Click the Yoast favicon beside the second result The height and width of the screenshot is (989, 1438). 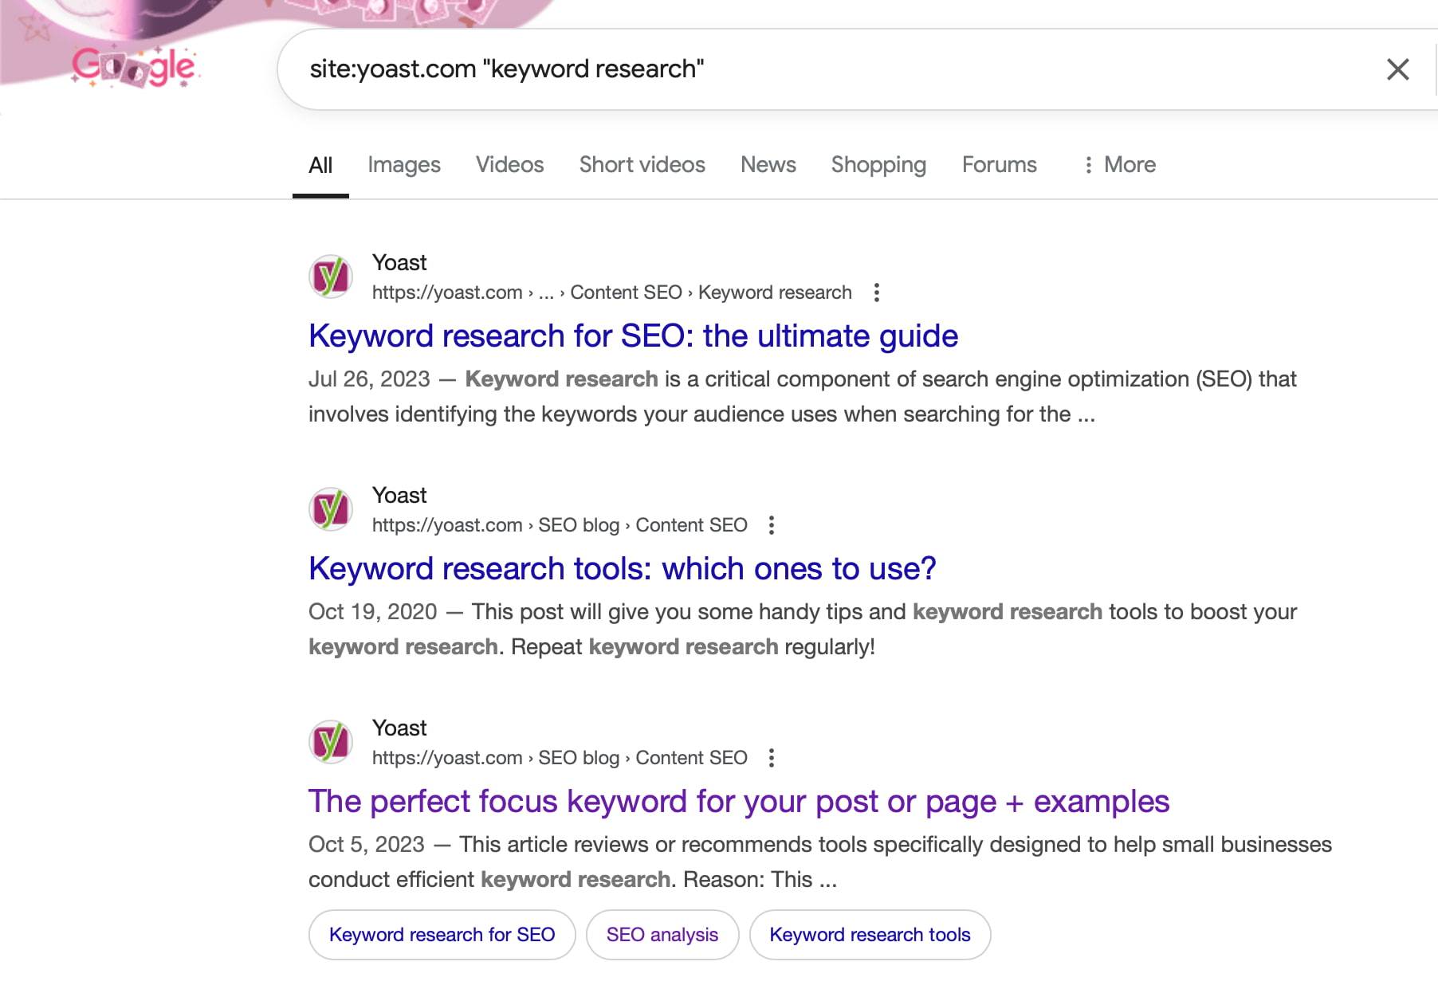331,508
